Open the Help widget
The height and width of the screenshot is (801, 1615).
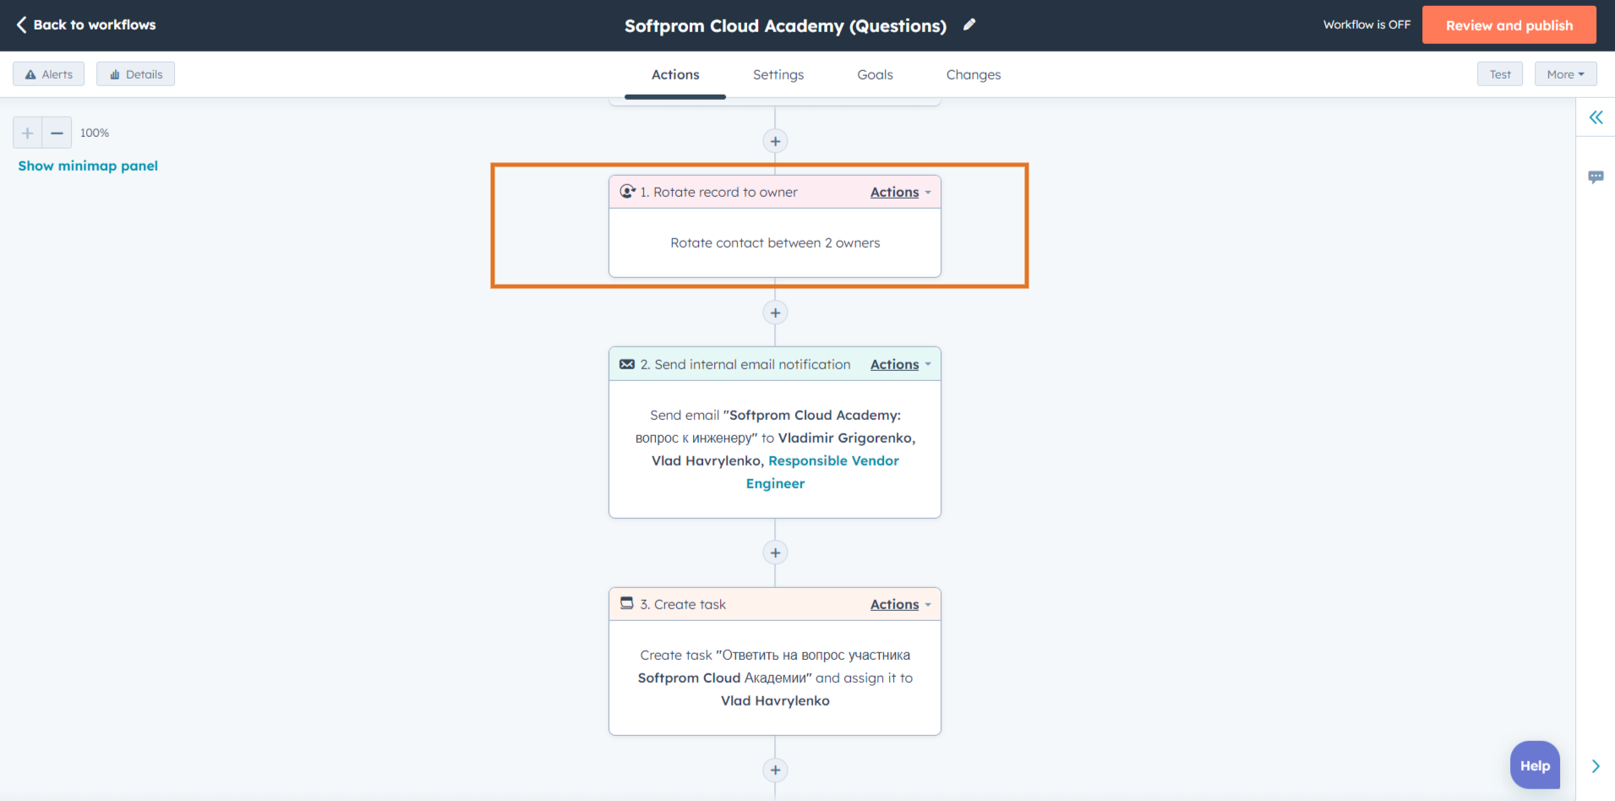click(x=1535, y=765)
